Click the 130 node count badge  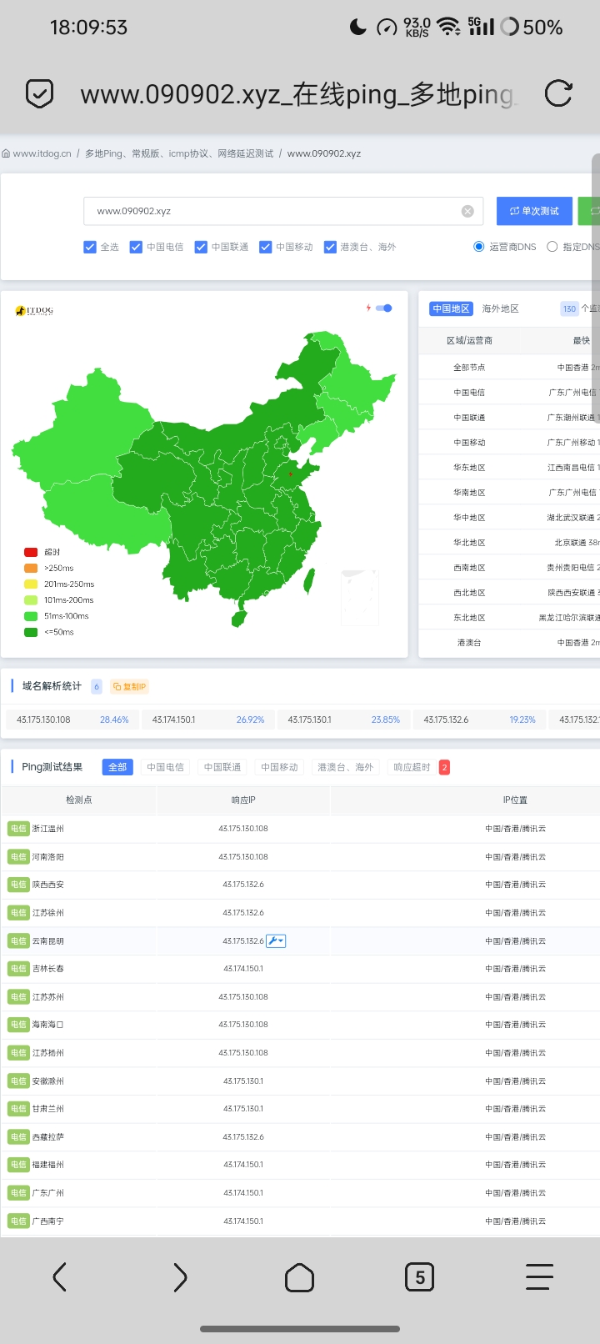[570, 308]
